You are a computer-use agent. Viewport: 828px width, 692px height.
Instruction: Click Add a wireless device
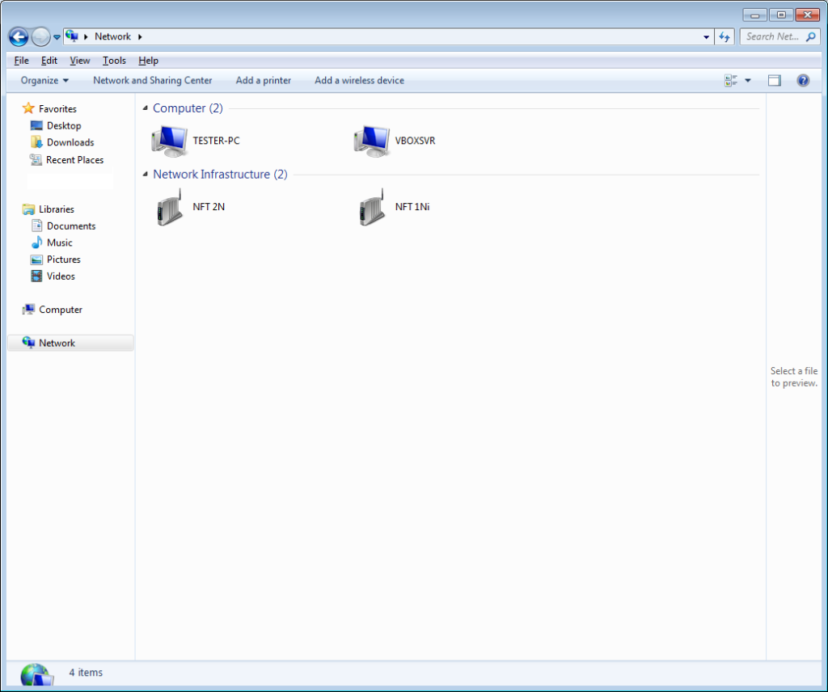click(x=359, y=80)
